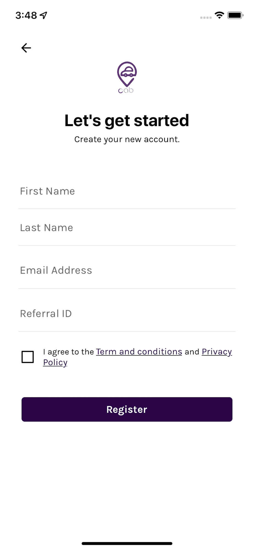Image resolution: width=254 pixels, height=550 pixels.
Task: Check the terms agreement checkbox
Action: click(x=28, y=357)
